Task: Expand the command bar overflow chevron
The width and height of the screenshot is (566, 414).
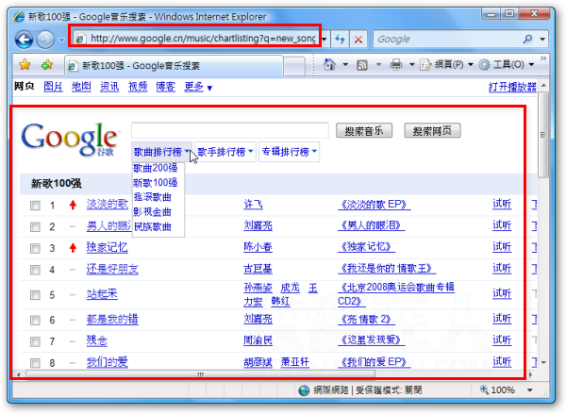Action: point(543,58)
